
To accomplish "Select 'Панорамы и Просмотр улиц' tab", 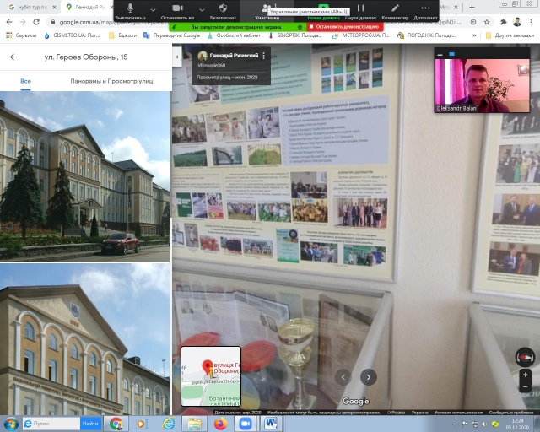I will pyautogui.click(x=111, y=81).
